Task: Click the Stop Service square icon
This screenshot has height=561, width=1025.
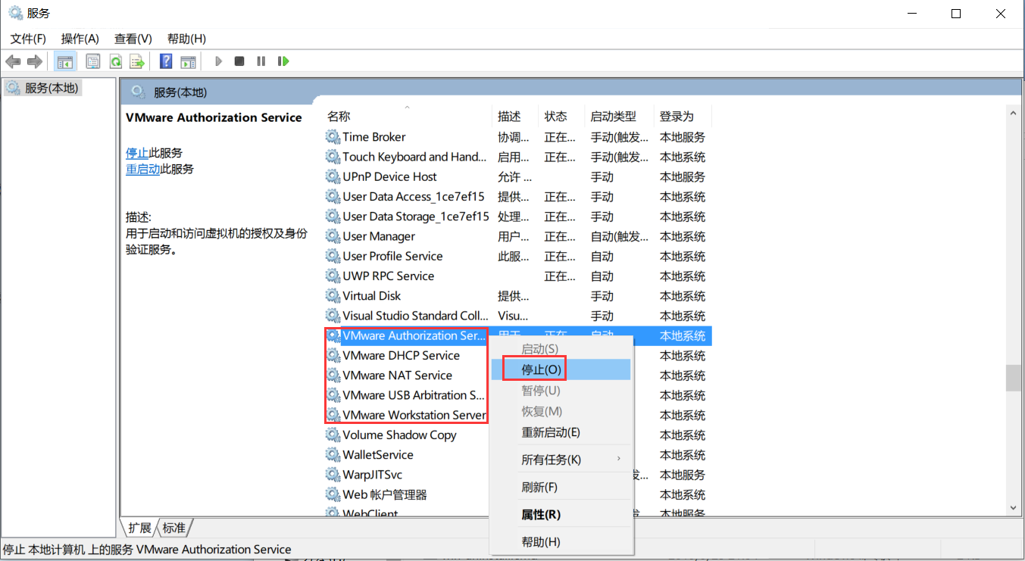Action: pos(239,61)
